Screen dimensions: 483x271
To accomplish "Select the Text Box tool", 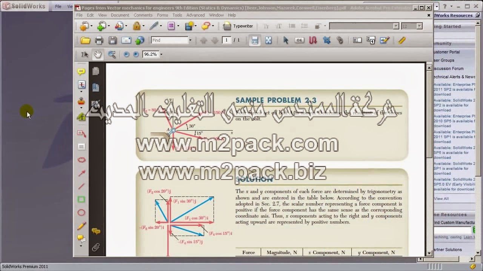I will click(81, 146).
